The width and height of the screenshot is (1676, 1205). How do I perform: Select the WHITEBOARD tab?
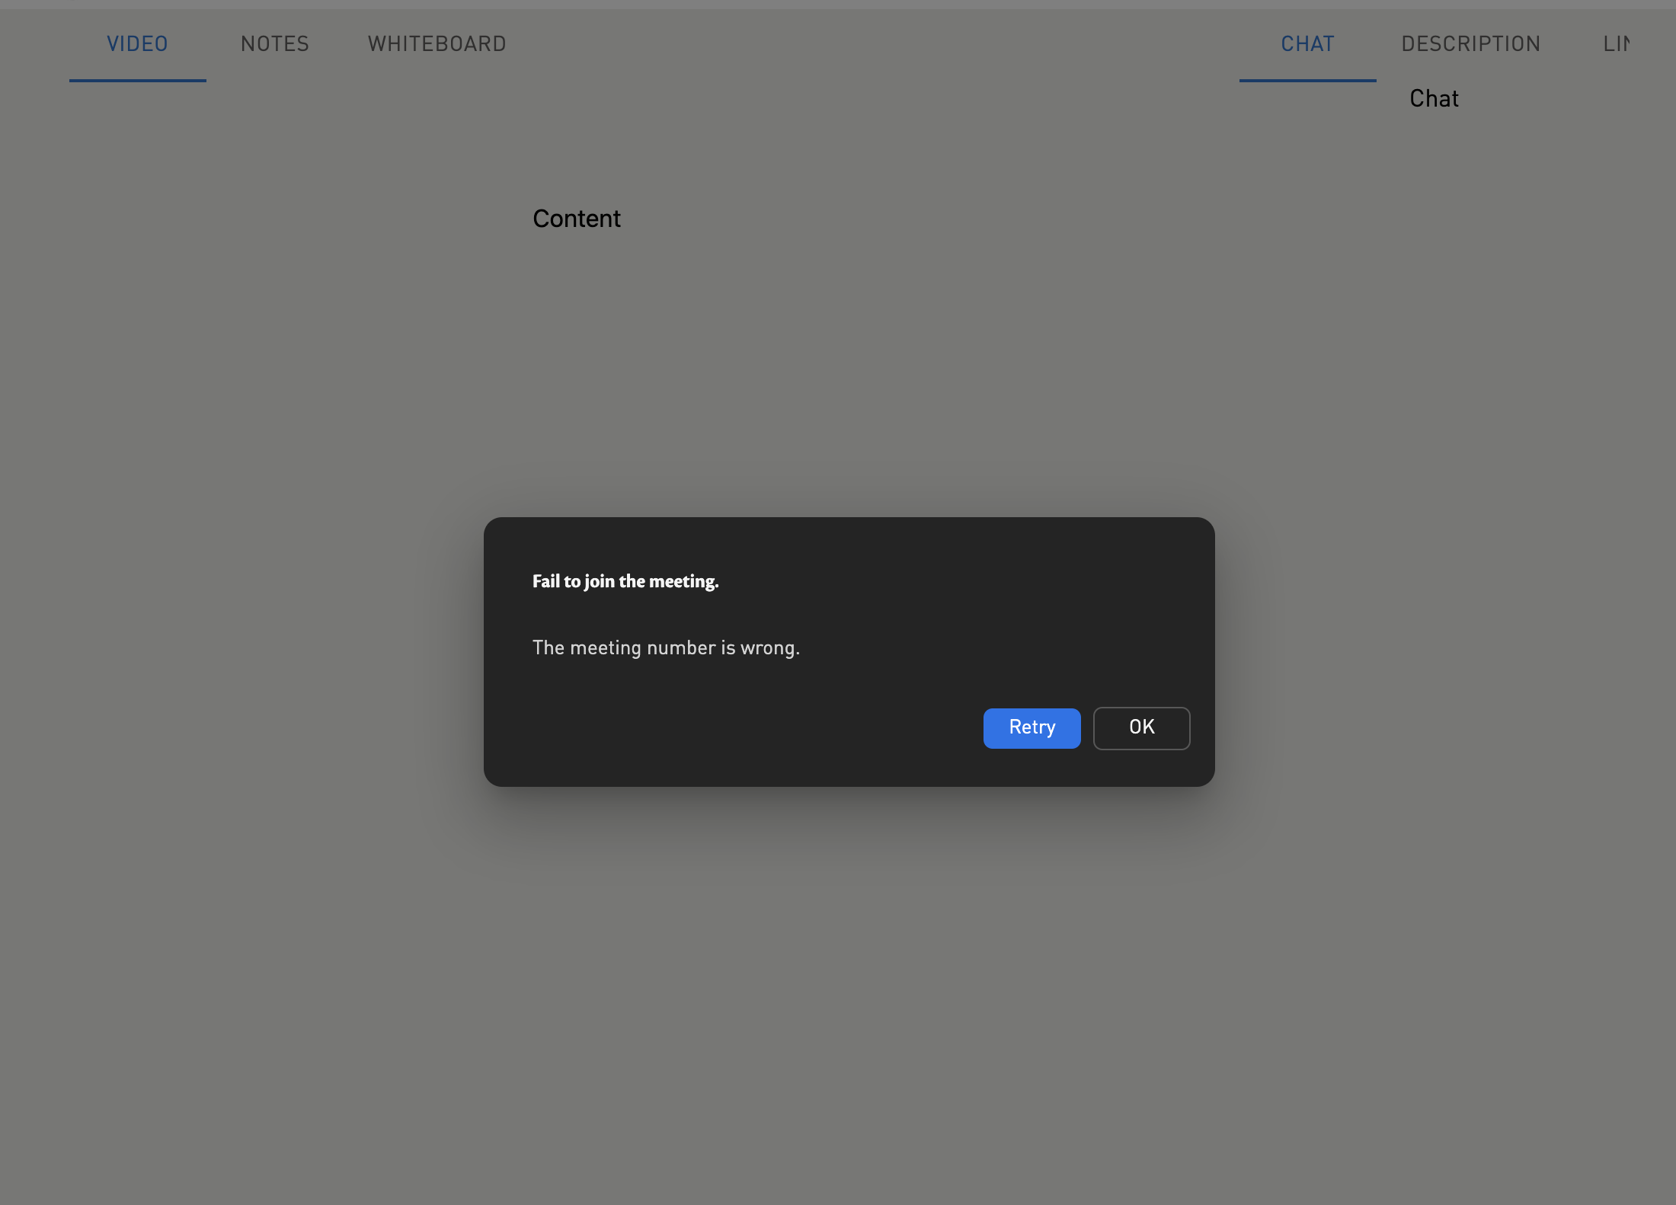point(437,44)
